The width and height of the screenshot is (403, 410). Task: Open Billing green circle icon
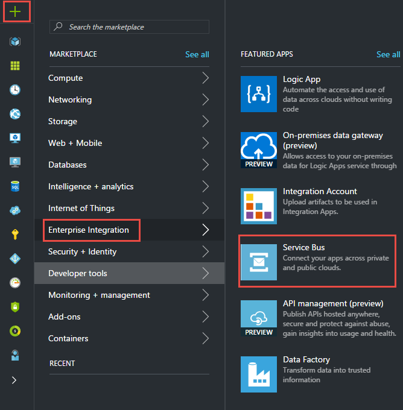click(x=15, y=331)
